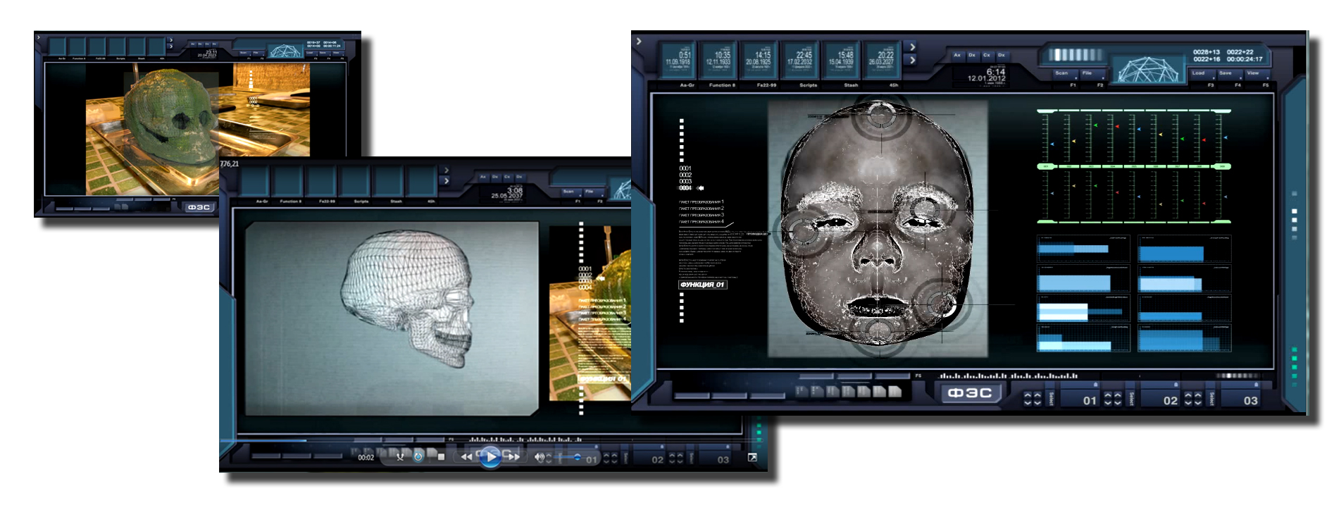The height and width of the screenshot is (527, 1334).
Task: Click the F1 label under Scan, right window
Action: 1073,85
